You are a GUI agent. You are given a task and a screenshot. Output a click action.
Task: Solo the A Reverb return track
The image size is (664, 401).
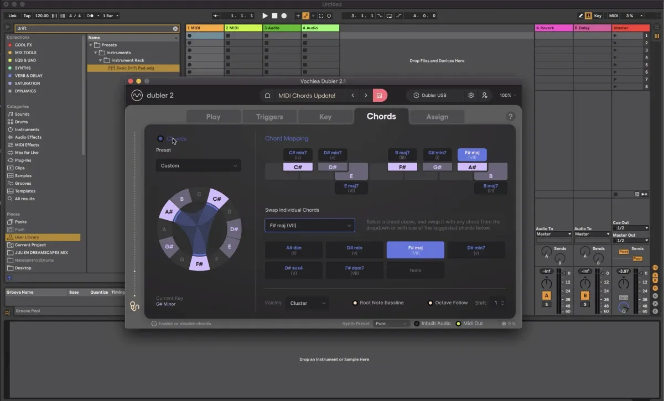(x=547, y=305)
